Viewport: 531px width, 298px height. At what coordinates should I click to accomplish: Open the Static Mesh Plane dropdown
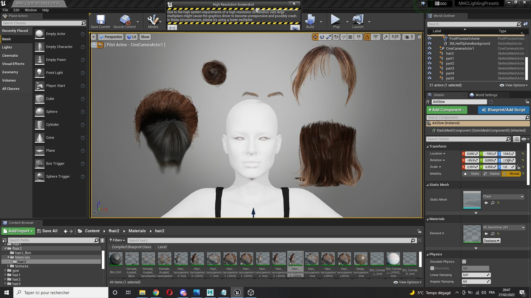click(x=503, y=197)
